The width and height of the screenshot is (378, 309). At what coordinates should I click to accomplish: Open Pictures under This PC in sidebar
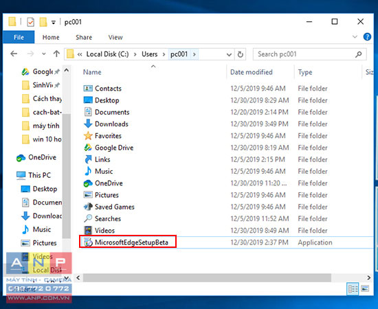(38, 243)
